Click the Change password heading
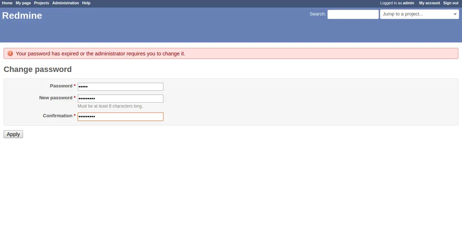The height and width of the screenshot is (227, 462). 38,69
